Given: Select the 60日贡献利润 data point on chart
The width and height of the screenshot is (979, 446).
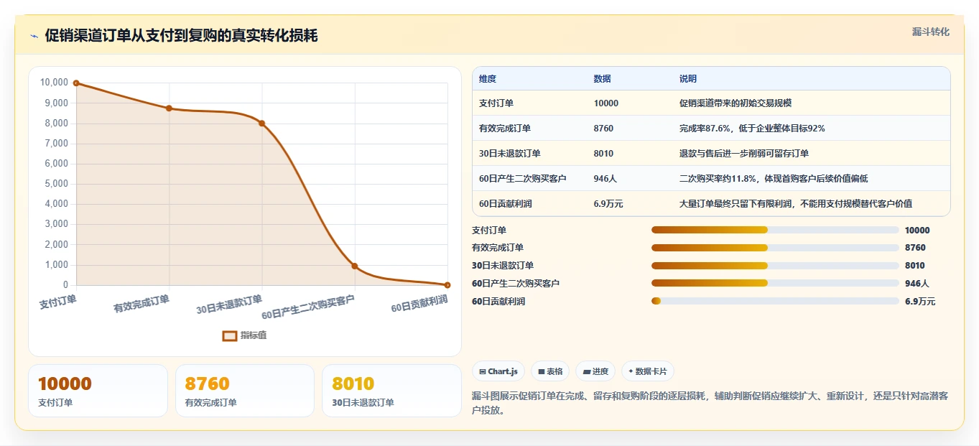Looking at the screenshot, I should coord(447,285).
